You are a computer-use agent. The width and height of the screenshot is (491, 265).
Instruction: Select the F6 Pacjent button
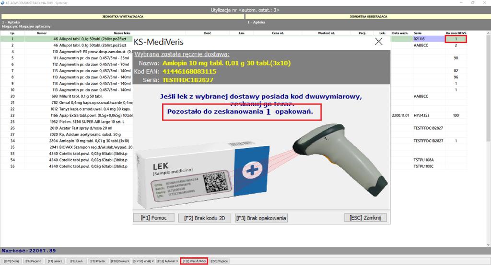[x=33, y=261]
